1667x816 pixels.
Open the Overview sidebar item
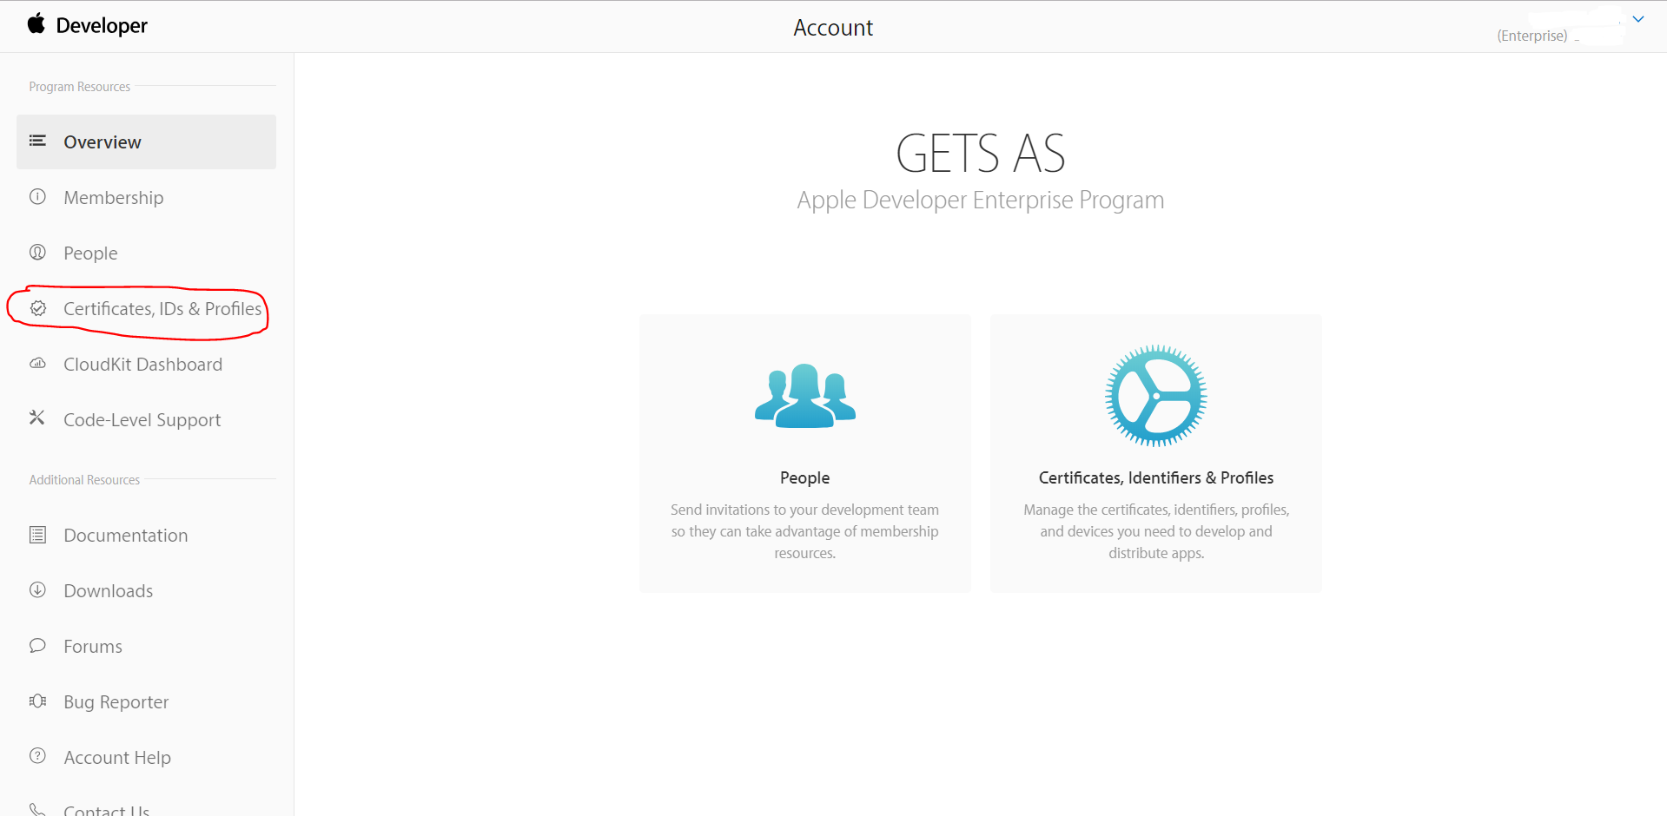click(146, 141)
